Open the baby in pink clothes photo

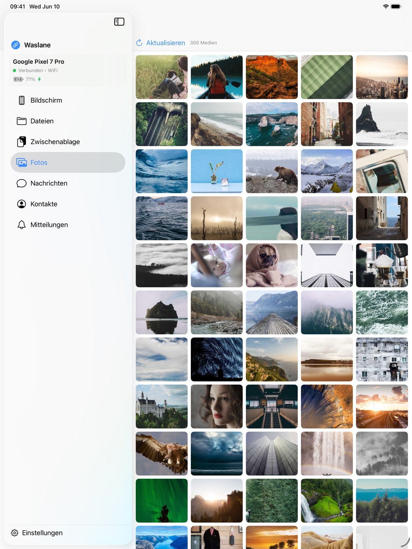click(217, 265)
